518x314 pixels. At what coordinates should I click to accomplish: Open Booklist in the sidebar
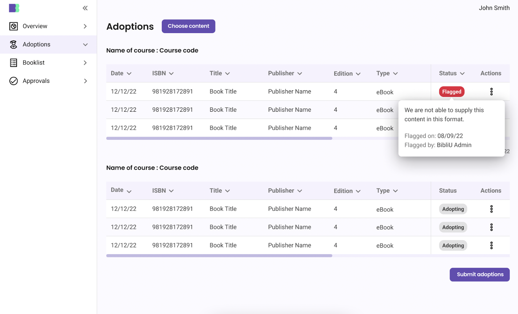coord(34,63)
